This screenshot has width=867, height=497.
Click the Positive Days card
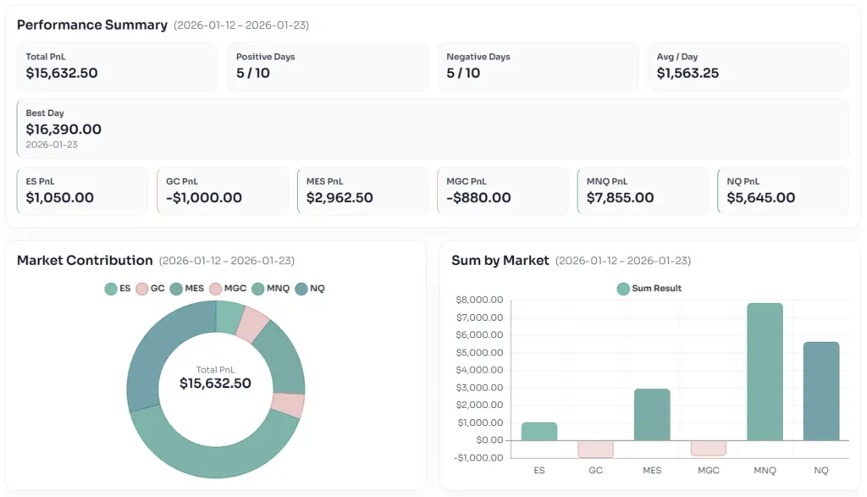coord(328,66)
